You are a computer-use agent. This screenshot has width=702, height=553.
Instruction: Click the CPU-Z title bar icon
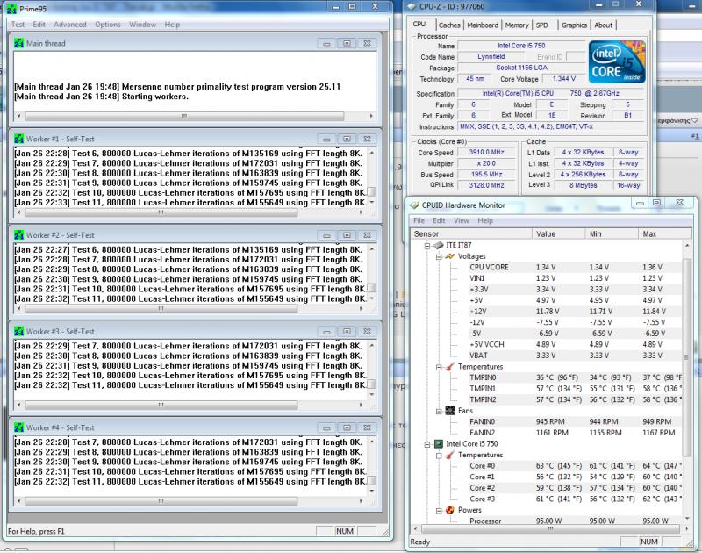coord(412,6)
